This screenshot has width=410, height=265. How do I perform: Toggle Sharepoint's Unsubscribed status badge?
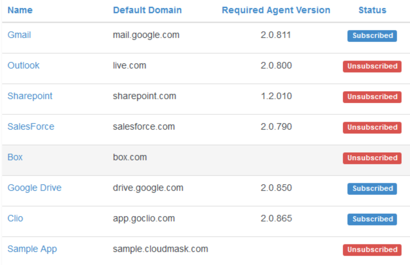(372, 97)
